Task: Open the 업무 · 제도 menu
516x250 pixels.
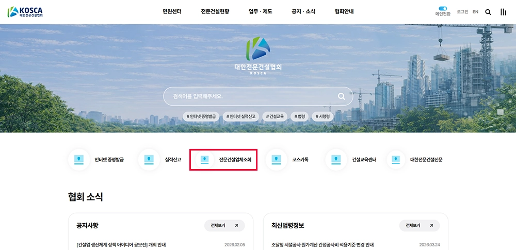Action: [x=260, y=11]
